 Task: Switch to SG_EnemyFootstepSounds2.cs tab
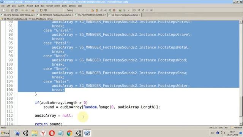point(125,15)
